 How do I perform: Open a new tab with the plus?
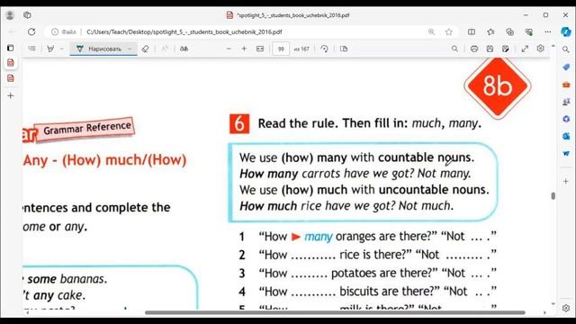click(10, 96)
